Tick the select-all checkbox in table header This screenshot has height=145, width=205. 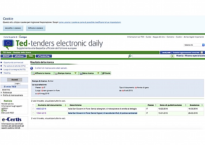coord(33,105)
